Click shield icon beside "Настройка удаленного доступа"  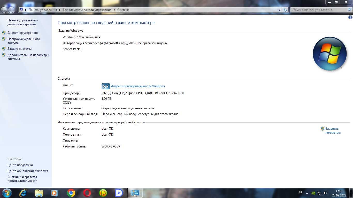[4, 39]
